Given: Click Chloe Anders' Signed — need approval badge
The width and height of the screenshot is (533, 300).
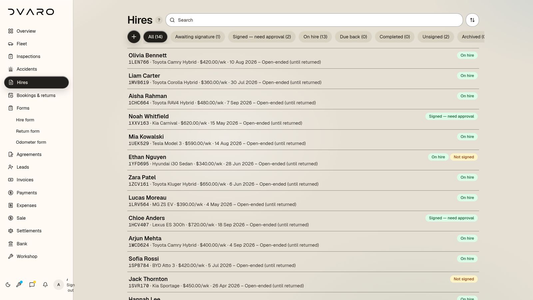Looking at the screenshot, I should click(x=451, y=218).
